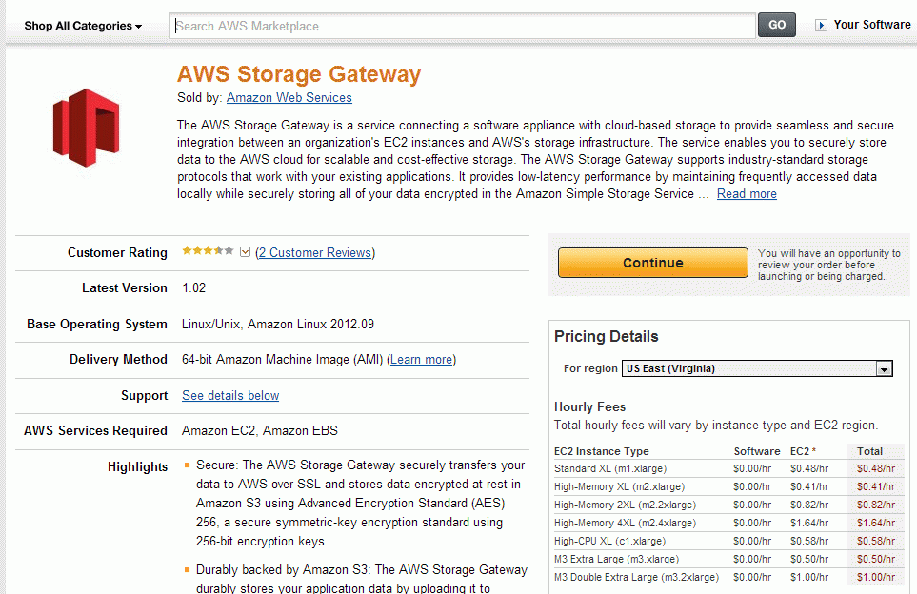Screen dimensions: 917x594
Task: Click the yellow Continue button
Action: click(652, 263)
